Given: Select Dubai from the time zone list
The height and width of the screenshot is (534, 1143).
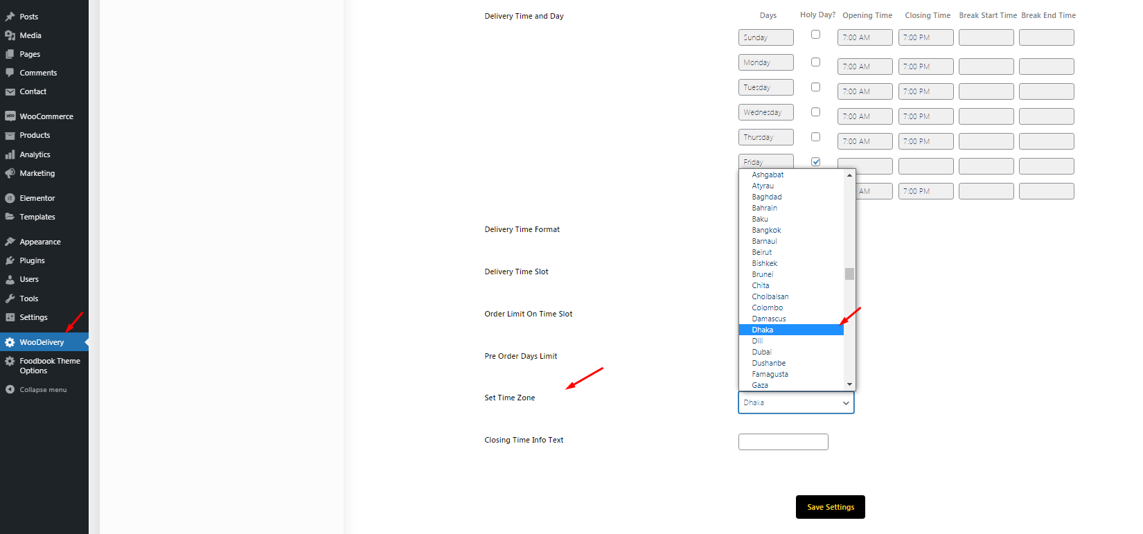Looking at the screenshot, I should coord(761,352).
